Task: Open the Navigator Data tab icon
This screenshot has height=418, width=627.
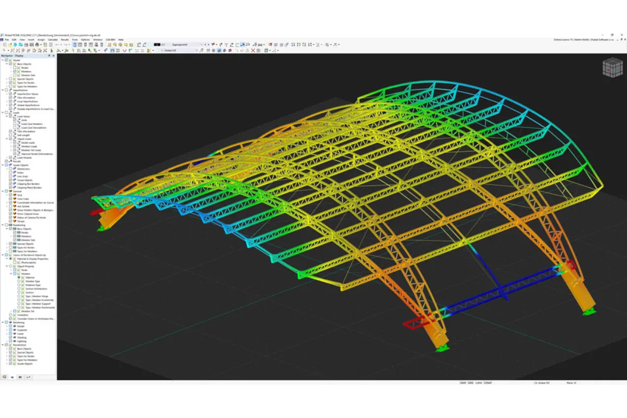Action: click(x=4, y=377)
